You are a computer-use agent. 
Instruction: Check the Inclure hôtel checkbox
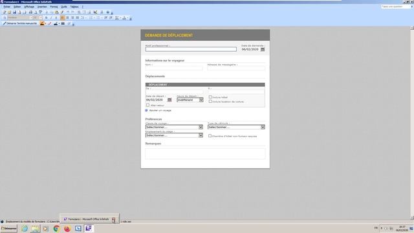(x=210, y=97)
